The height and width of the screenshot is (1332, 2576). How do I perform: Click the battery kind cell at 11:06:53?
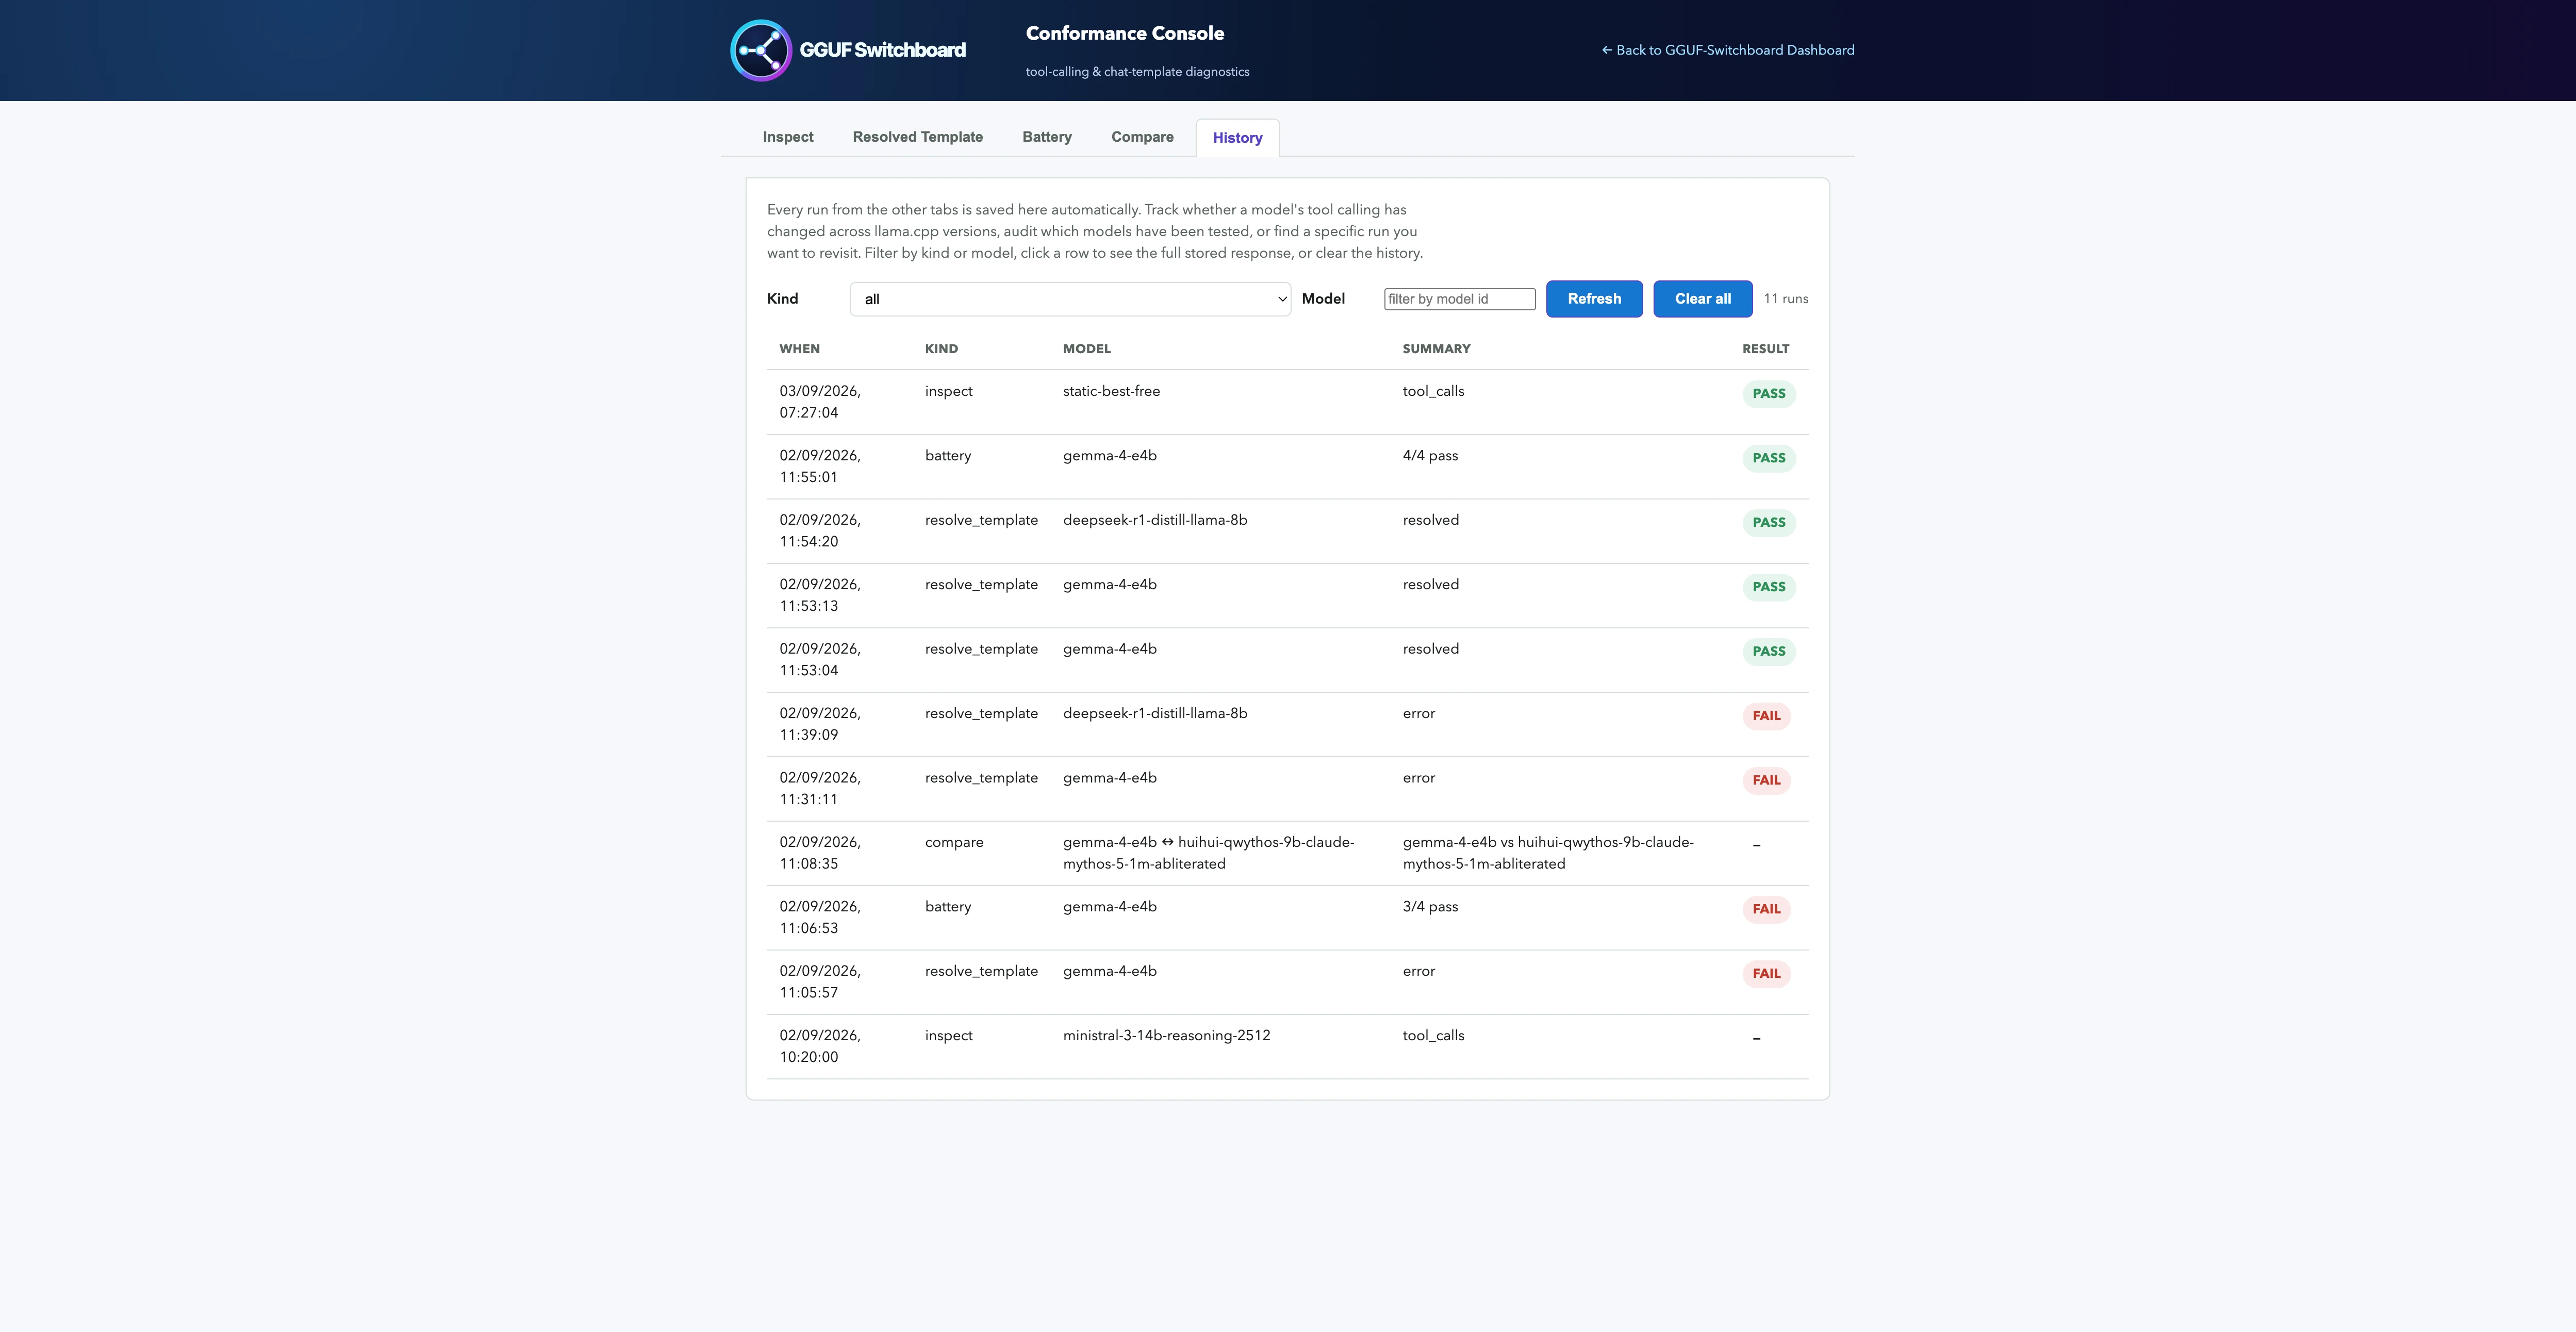point(947,907)
